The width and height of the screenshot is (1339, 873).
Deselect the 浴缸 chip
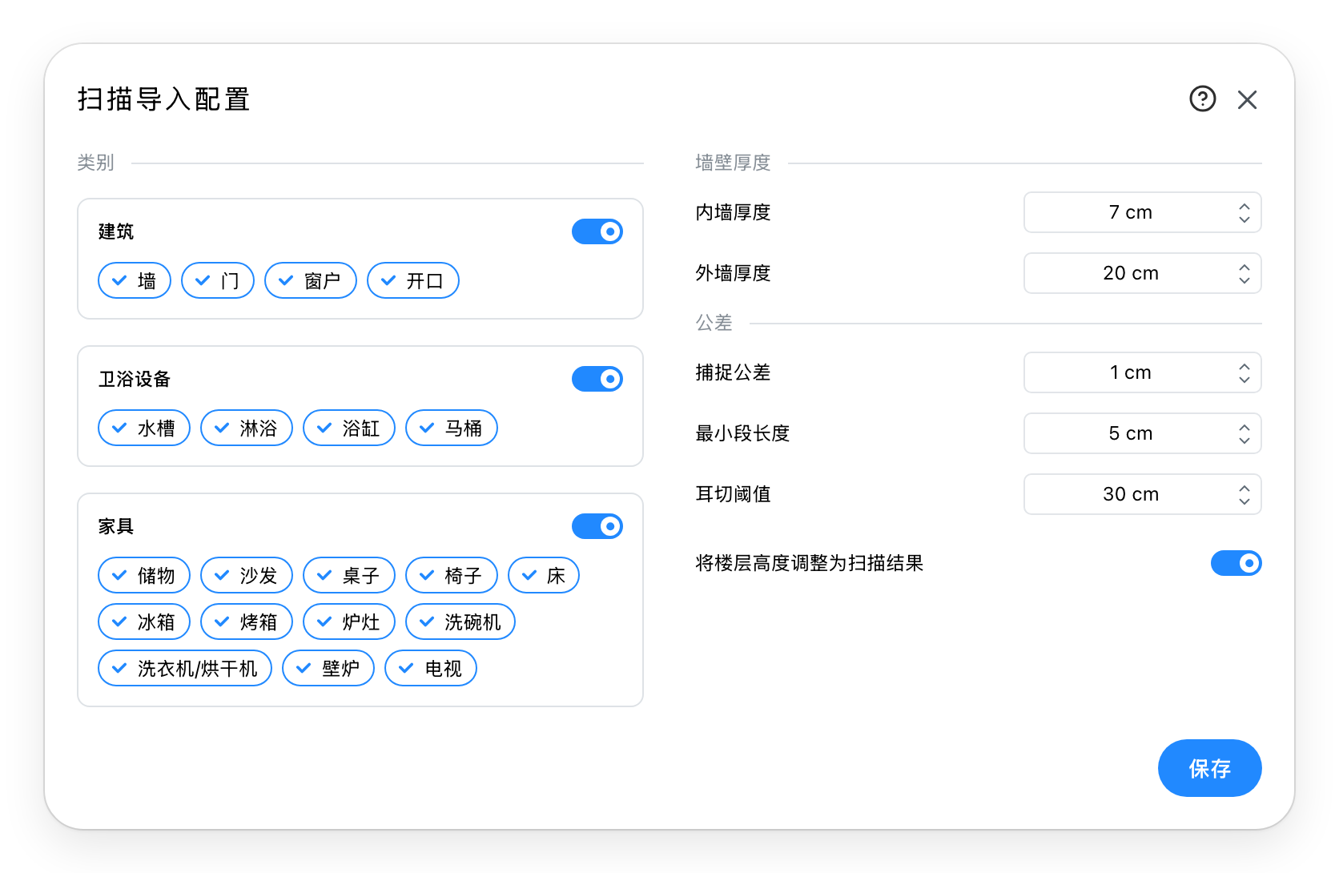pos(349,428)
